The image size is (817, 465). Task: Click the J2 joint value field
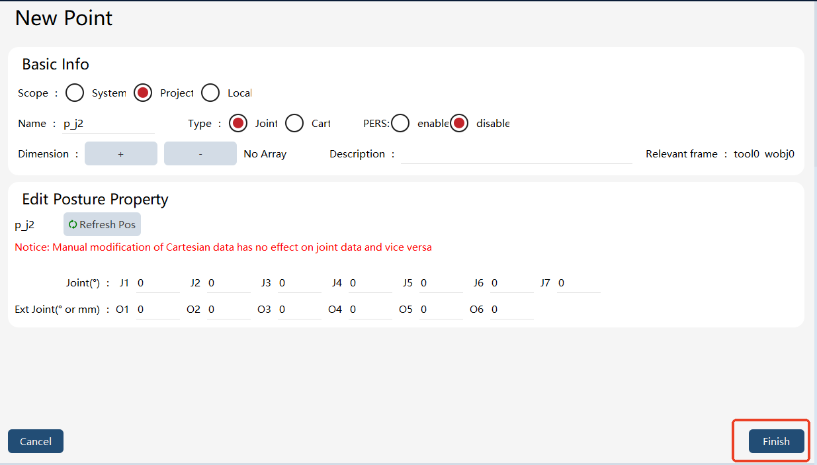point(229,283)
